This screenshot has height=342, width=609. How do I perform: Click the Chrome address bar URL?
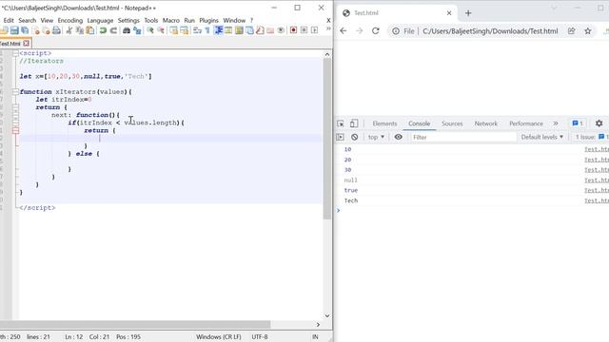pos(490,31)
